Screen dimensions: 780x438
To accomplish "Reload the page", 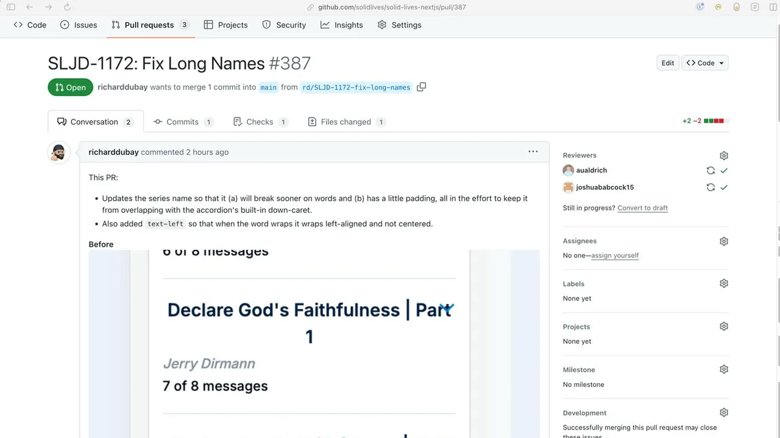I will [x=67, y=7].
